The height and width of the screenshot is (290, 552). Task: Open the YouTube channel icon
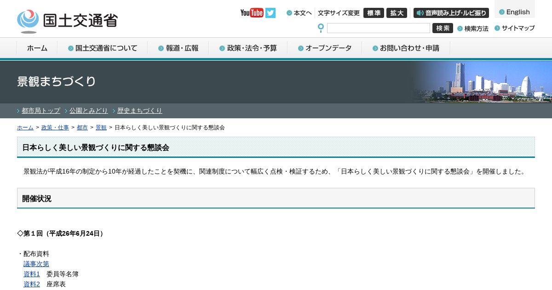(252, 13)
